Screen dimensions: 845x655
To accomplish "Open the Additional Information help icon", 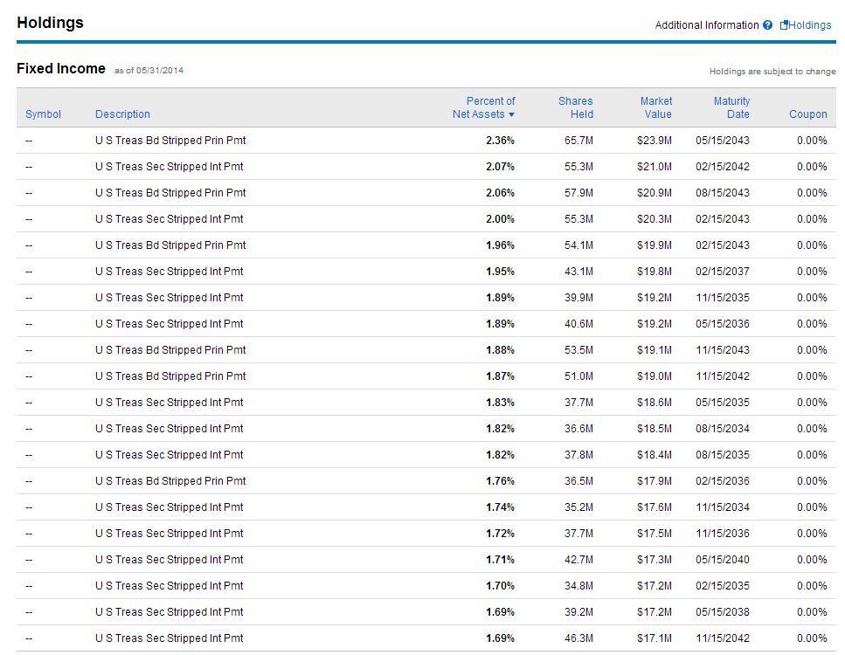I will click(x=767, y=24).
